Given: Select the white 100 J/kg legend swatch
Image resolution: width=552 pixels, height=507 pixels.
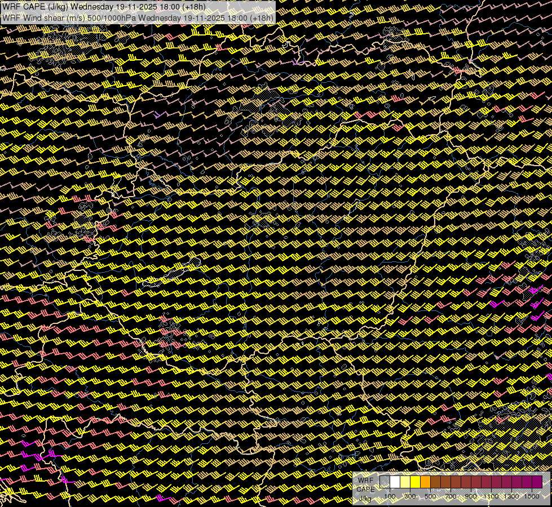Looking at the screenshot, I should pyautogui.click(x=395, y=482).
